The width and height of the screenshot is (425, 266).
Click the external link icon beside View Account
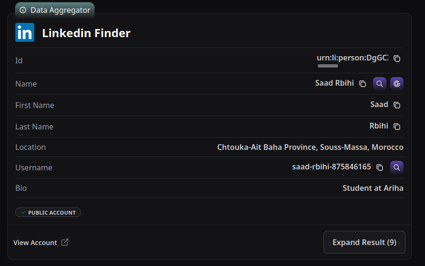click(x=65, y=242)
